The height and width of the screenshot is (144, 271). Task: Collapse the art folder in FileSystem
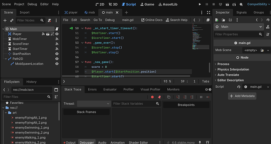point(6,113)
